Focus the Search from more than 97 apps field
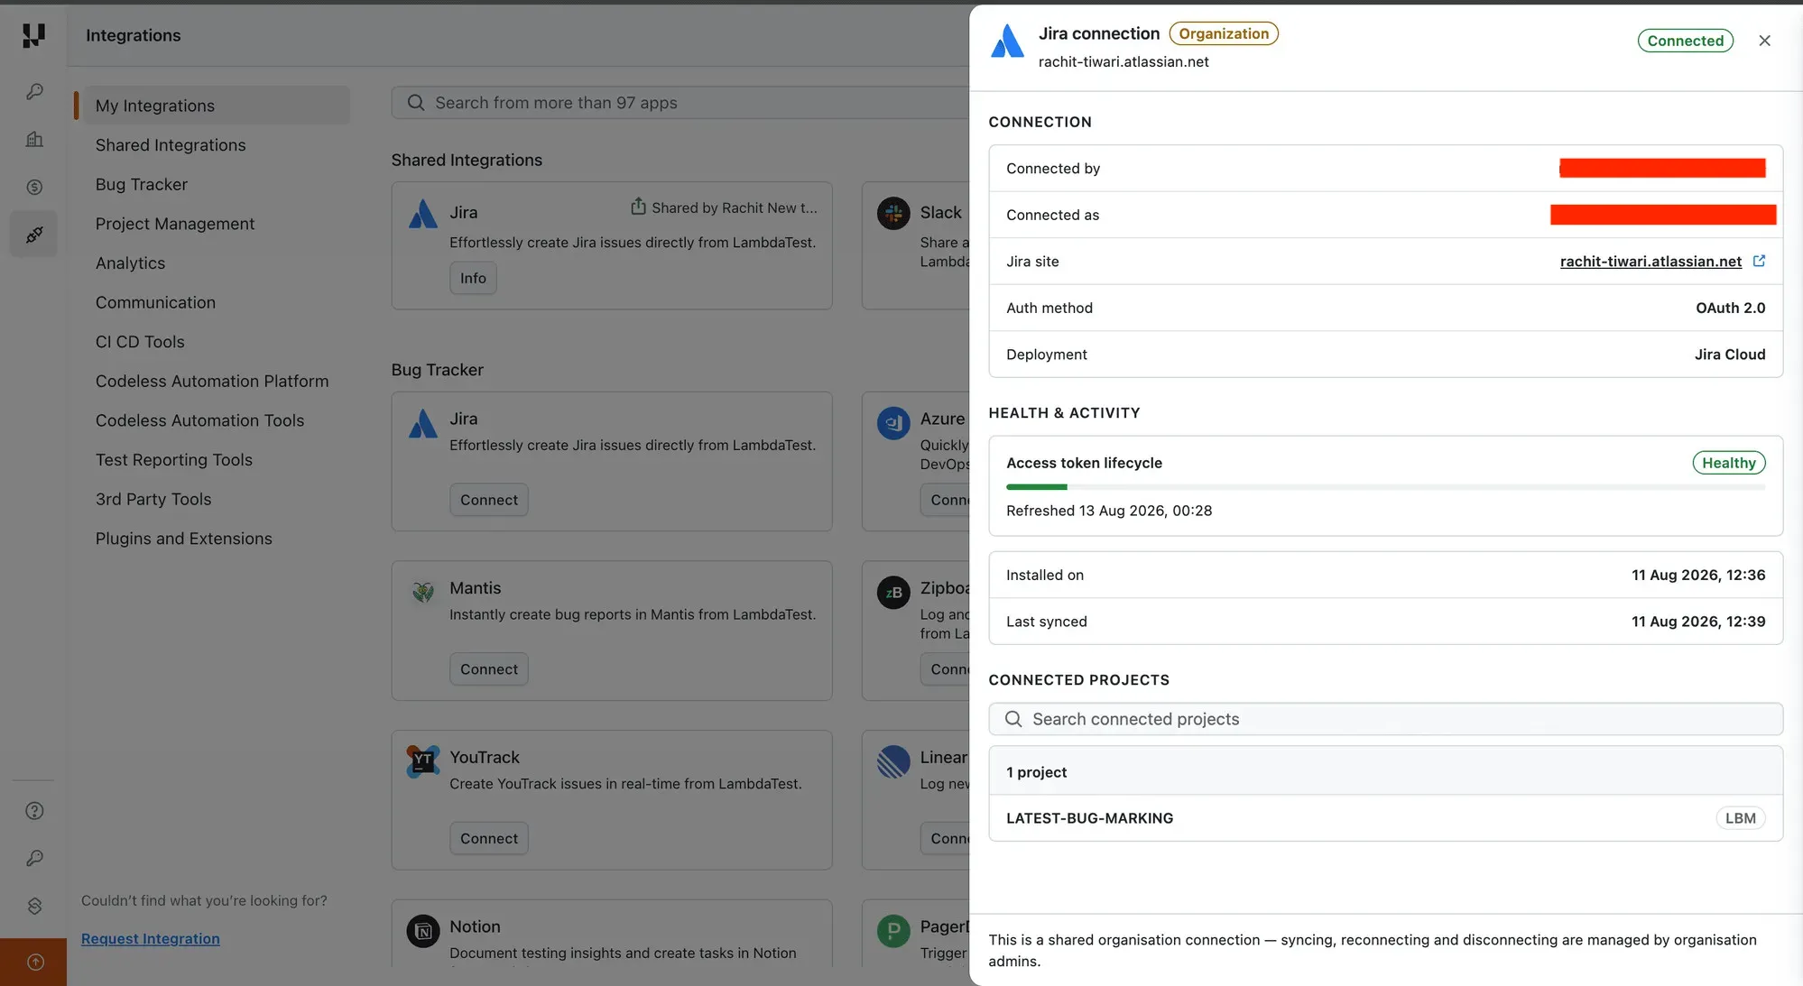This screenshot has width=1803, height=986. coord(680,103)
